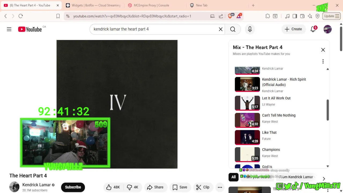Open YouTube notifications bell
The height and width of the screenshot is (193, 343).
pos(313,29)
